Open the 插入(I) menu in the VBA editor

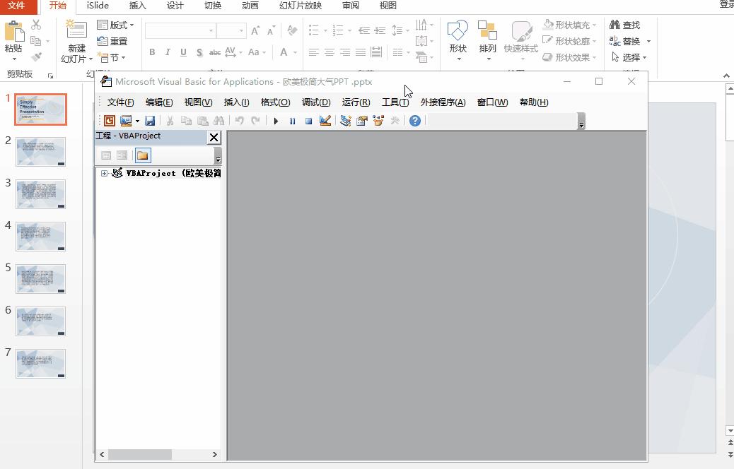(x=236, y=102)
